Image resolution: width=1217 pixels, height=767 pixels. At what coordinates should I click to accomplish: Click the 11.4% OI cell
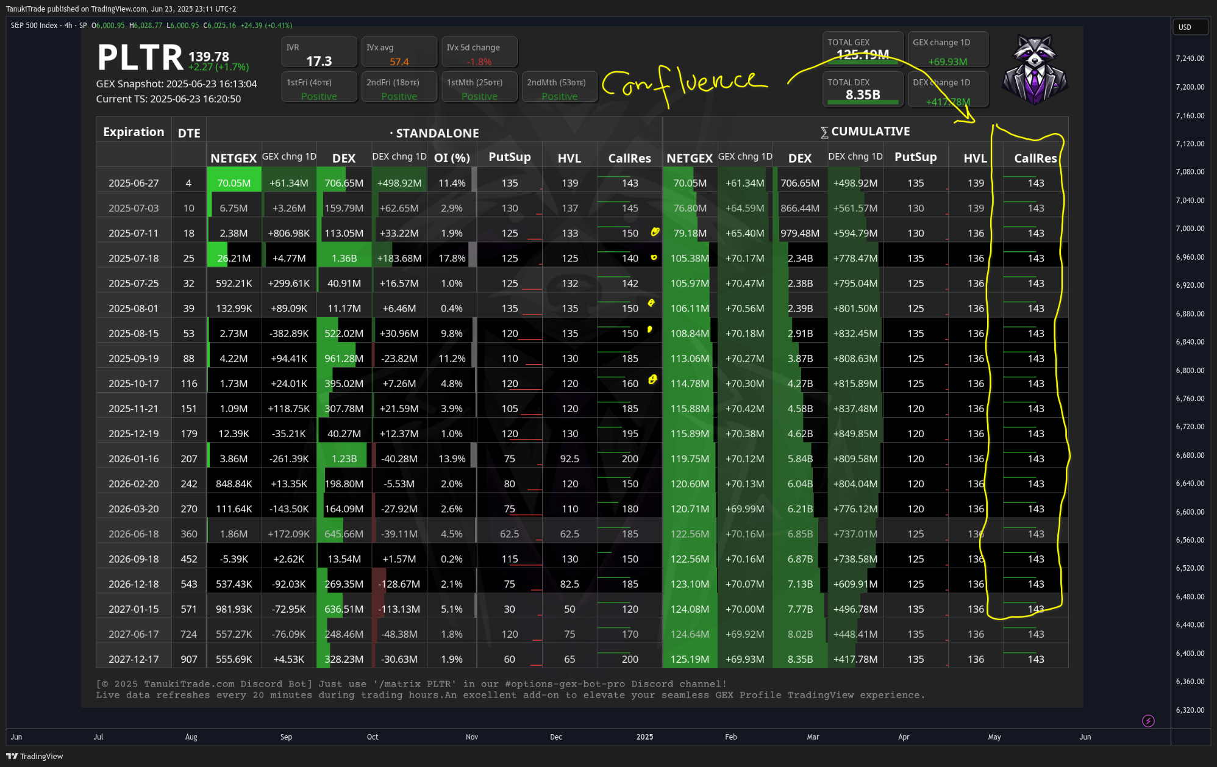pyautogui.click(x=452, y=183)
